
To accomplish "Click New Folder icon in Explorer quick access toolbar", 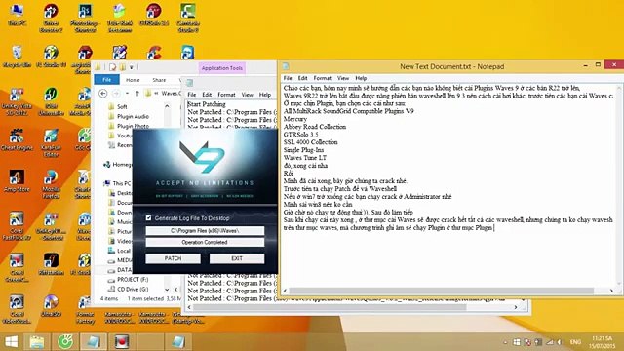I will [x=123, y=67].
